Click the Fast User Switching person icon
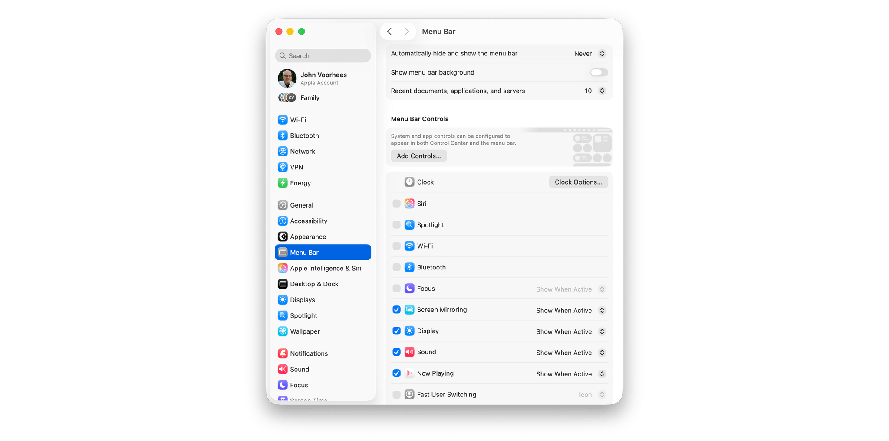The width and height of the screenshot is (889, 441). click(409, 395)
